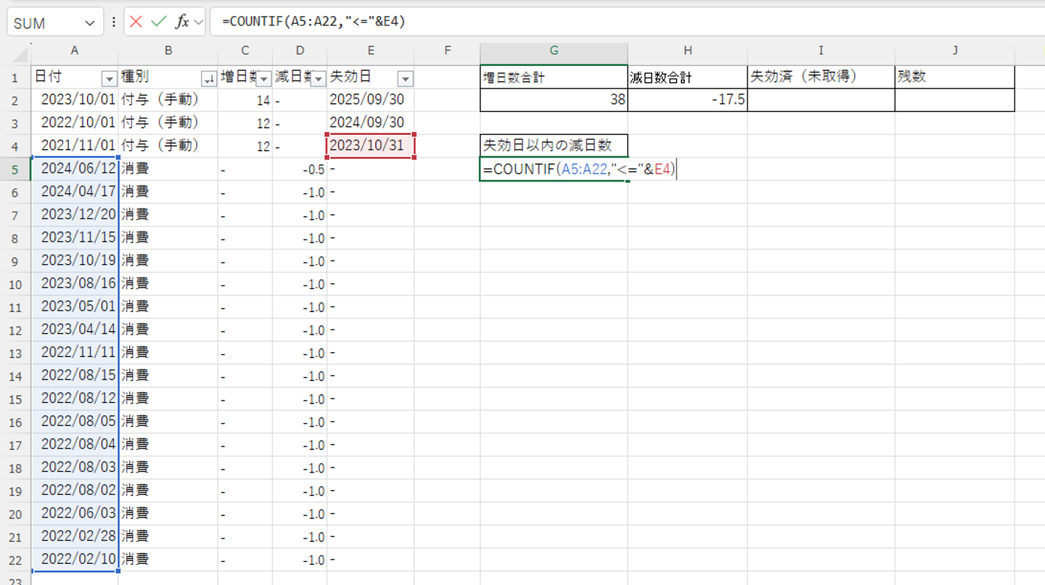Select row 1 header

(x=15, y=77)
